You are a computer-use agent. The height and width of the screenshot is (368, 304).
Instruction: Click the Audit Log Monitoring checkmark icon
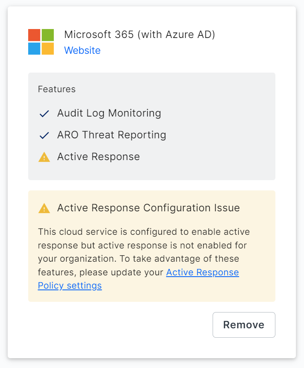(44, 114)
